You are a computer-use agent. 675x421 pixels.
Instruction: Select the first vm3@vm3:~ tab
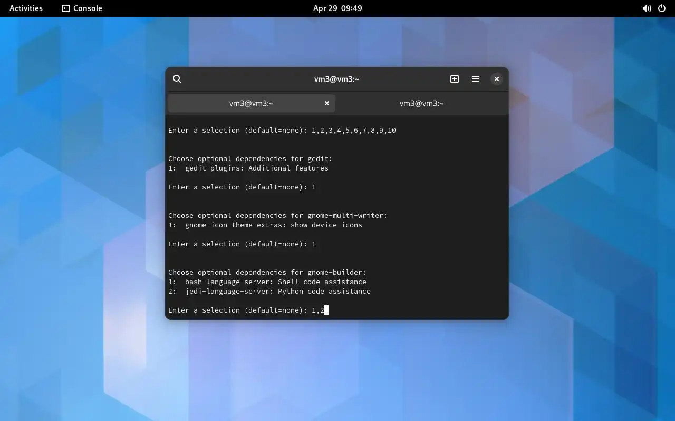click(x=251, y=103)
